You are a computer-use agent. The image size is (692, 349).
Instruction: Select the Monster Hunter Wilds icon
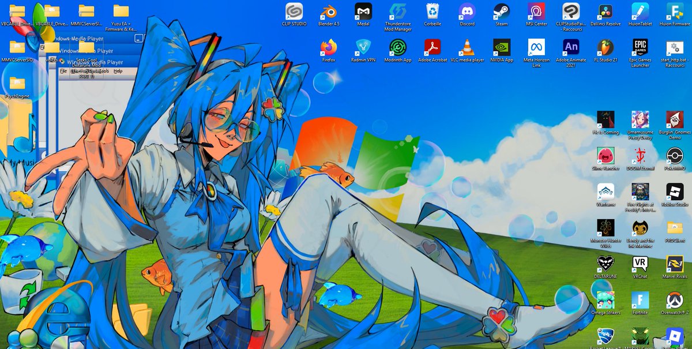pos(605,227)
